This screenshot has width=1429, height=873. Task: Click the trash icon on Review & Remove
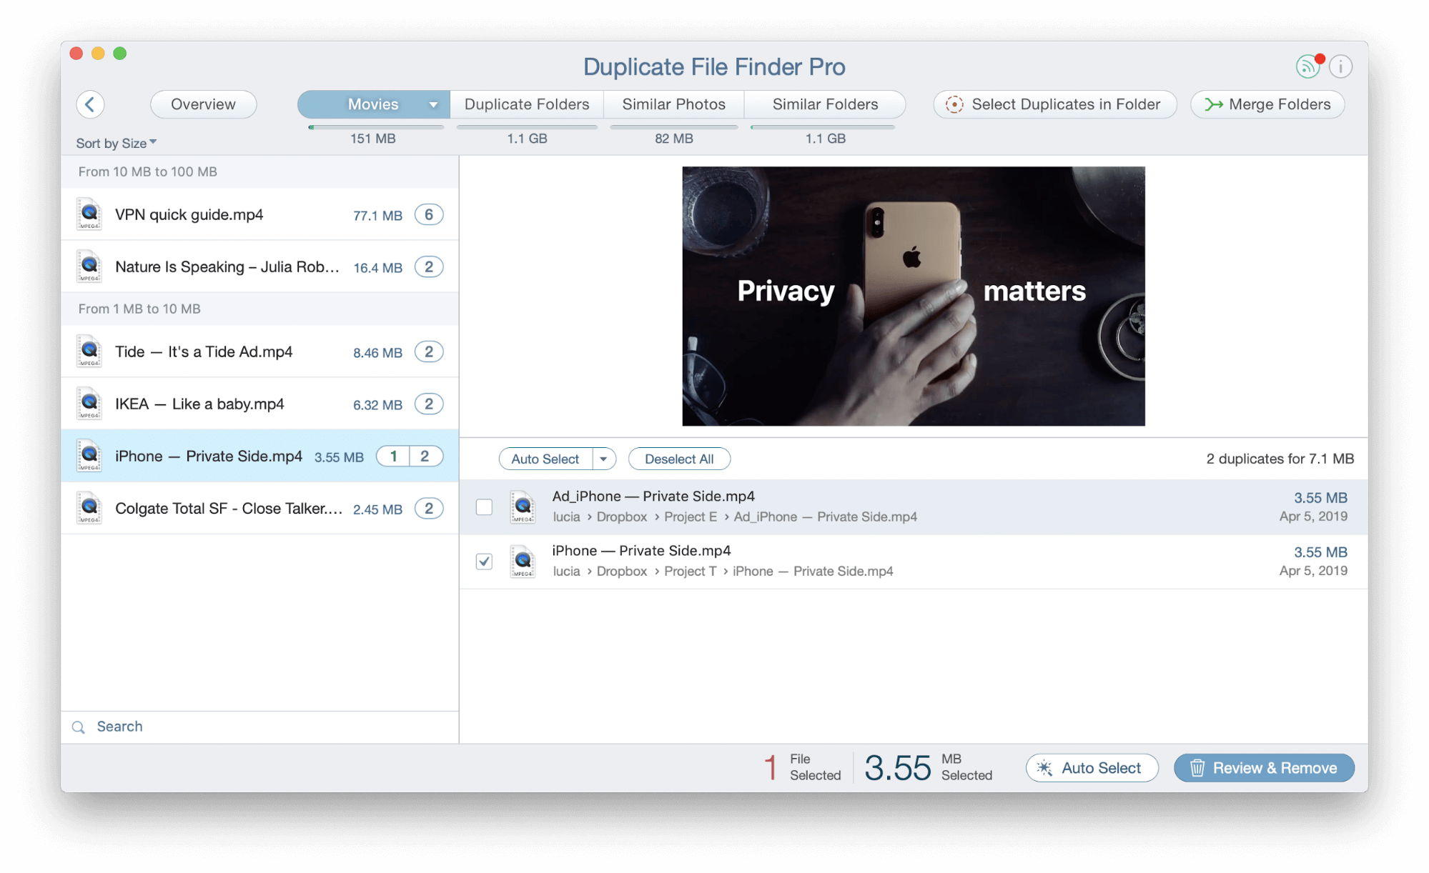[1197, 768]
